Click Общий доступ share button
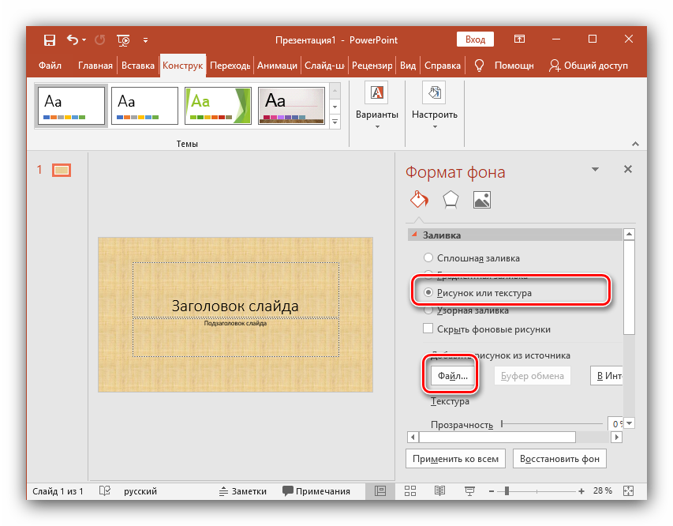 [x=588, y=66]
